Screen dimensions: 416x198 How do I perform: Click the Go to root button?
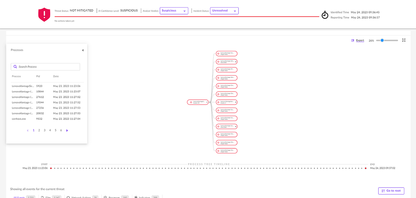pyautogui.click(x=391, y=191)
